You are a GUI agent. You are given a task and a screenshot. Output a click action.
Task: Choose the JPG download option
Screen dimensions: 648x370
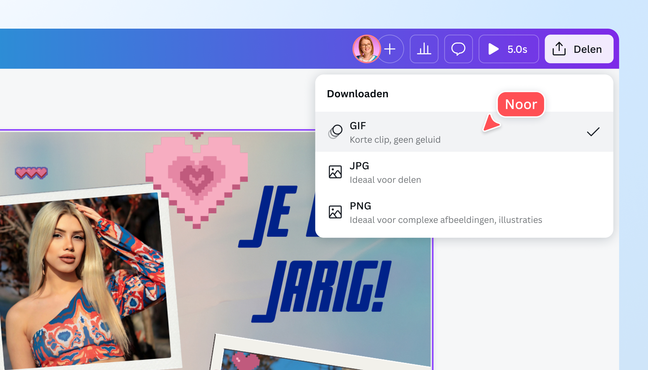point(464,172)
